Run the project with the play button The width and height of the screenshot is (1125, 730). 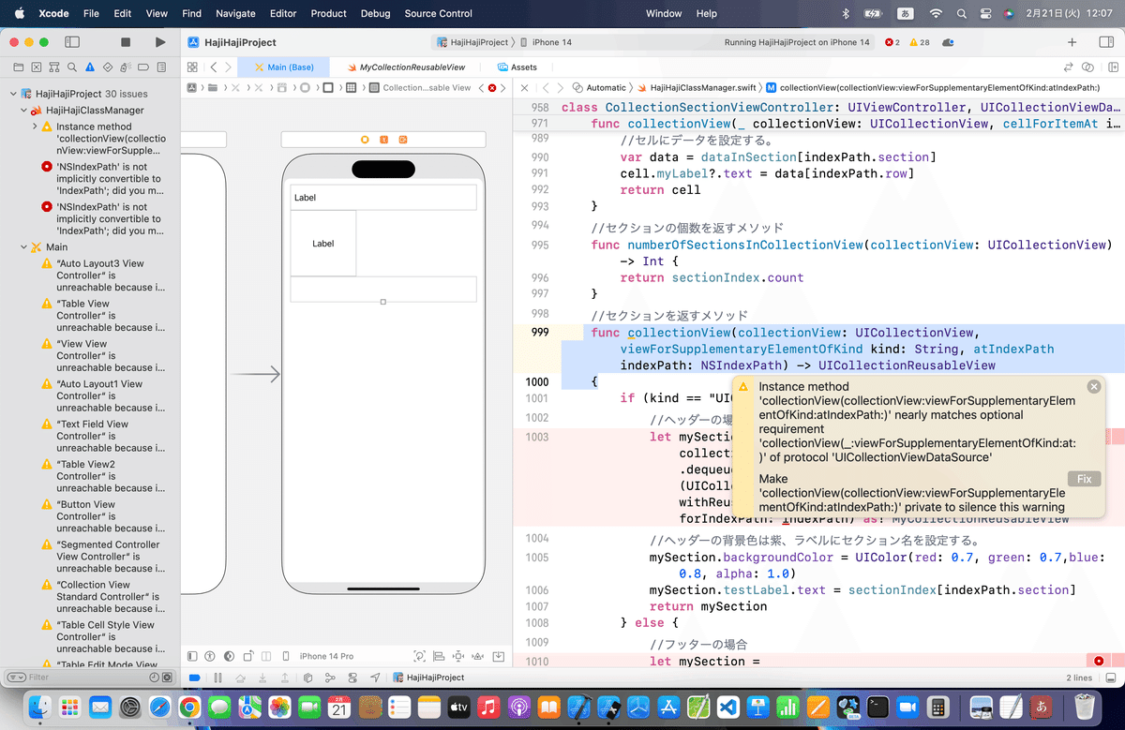coord(160,42)
